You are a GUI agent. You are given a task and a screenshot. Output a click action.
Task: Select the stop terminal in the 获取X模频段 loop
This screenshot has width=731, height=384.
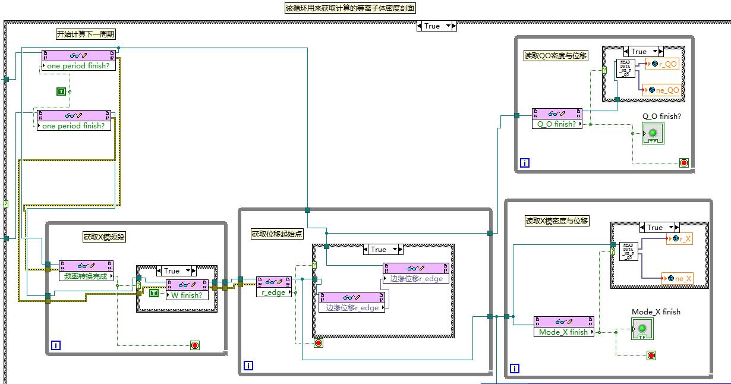(194, 345)
